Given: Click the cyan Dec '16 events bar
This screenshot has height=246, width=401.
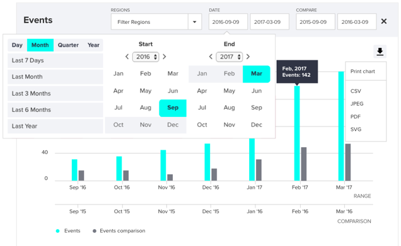Looking at the screenshot, I should coord(207,162).
